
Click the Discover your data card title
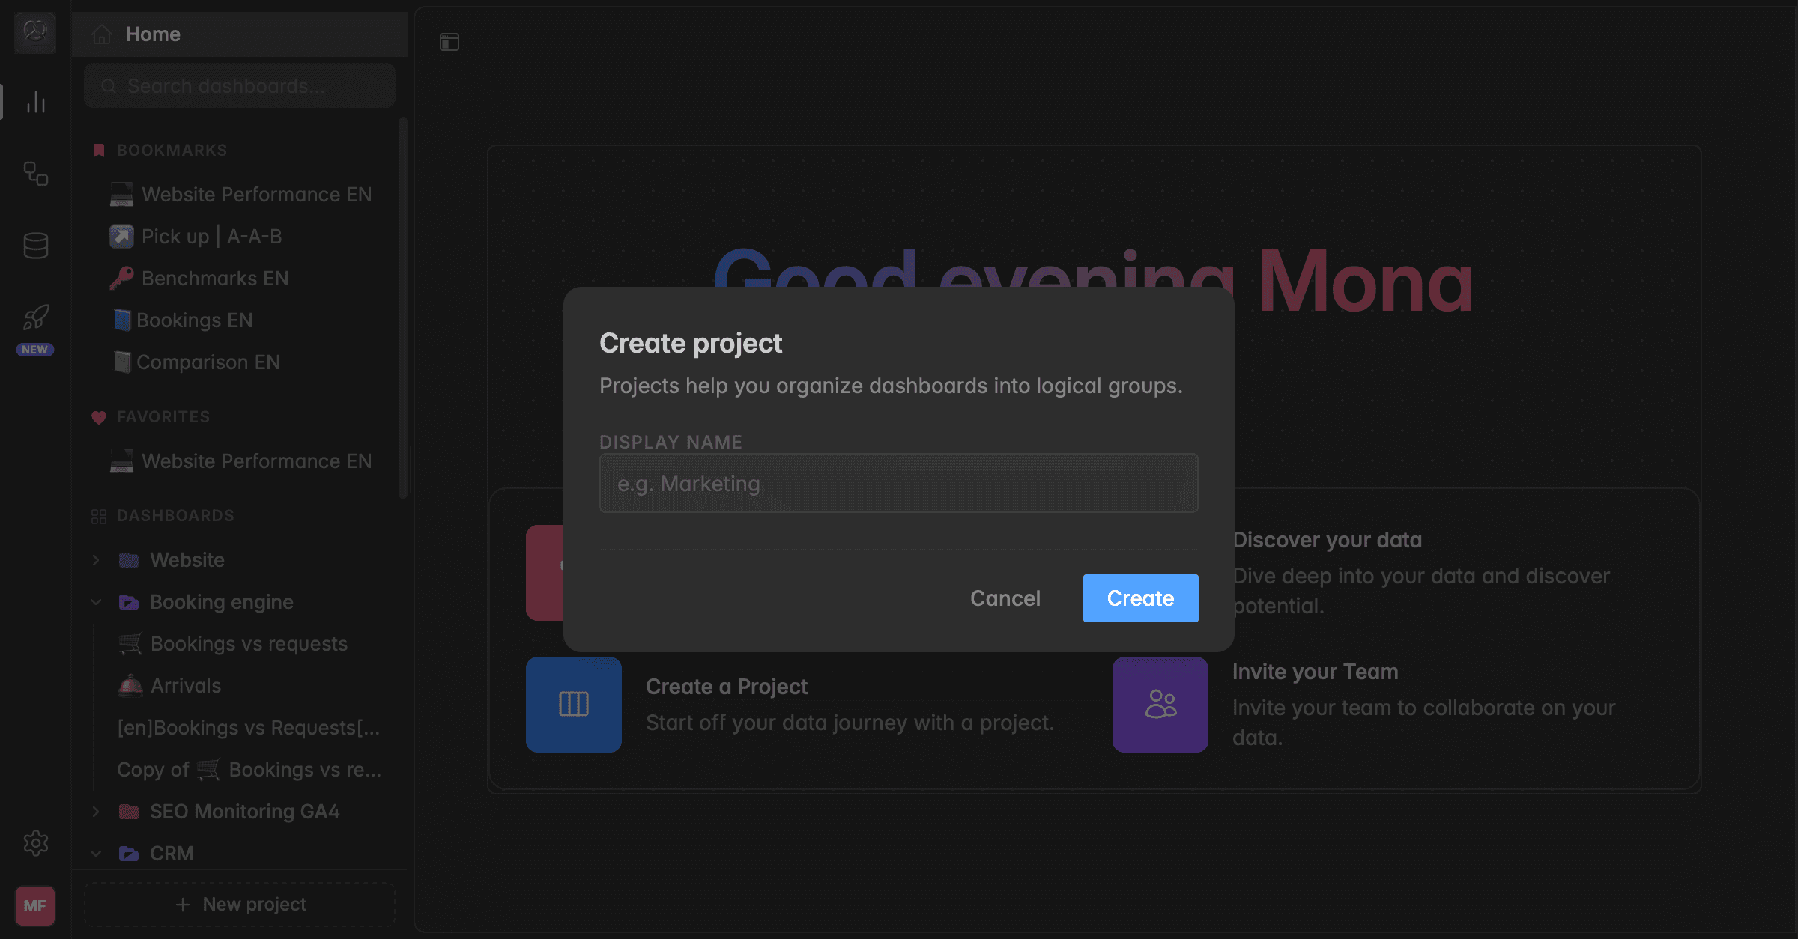[1328, 540]
